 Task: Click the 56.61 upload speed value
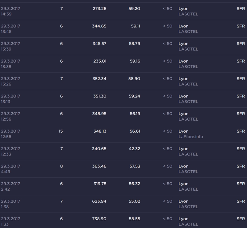pos(134,131)
